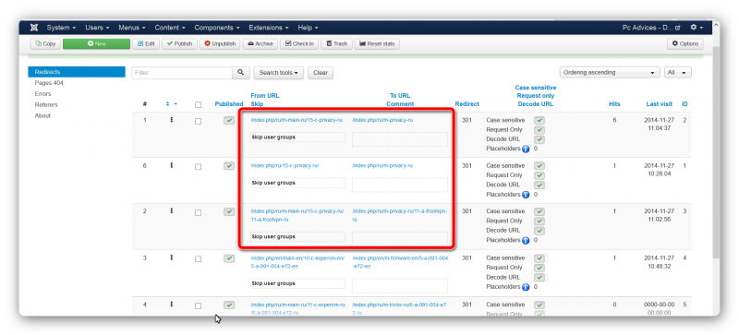The image size is (739, 335).
Task: Open the All list limit dropdown
Action: (678, 73)
